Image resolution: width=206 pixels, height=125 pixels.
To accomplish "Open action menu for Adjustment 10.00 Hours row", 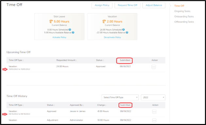I will [x=154, y=120].
